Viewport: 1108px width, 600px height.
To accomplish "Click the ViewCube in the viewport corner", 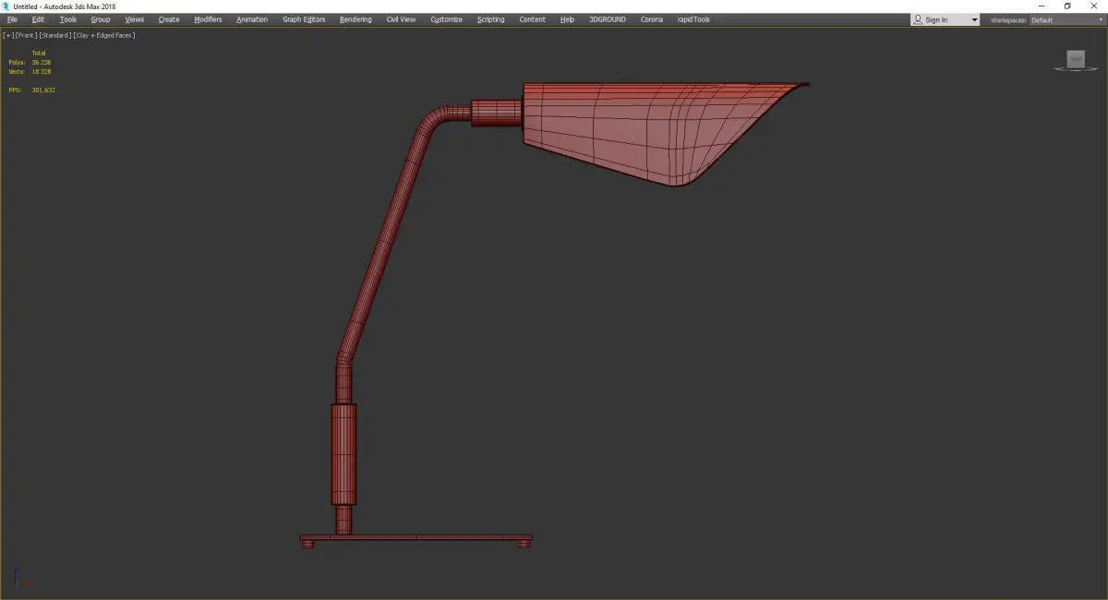I will point(1076,60).
